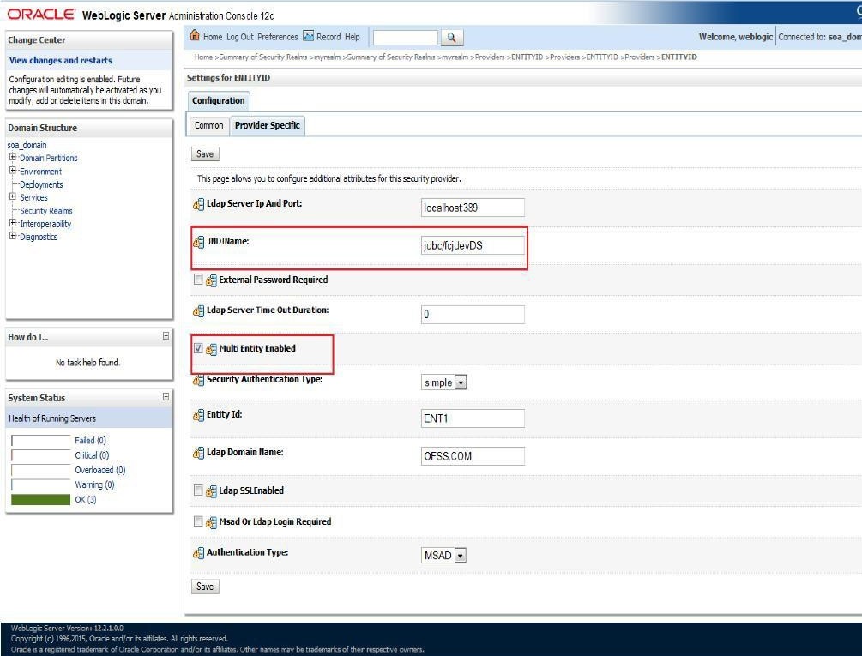The image size is (862, 656).
Task: Click icon beside Security Authentication Type
Action: click(198, 380)
